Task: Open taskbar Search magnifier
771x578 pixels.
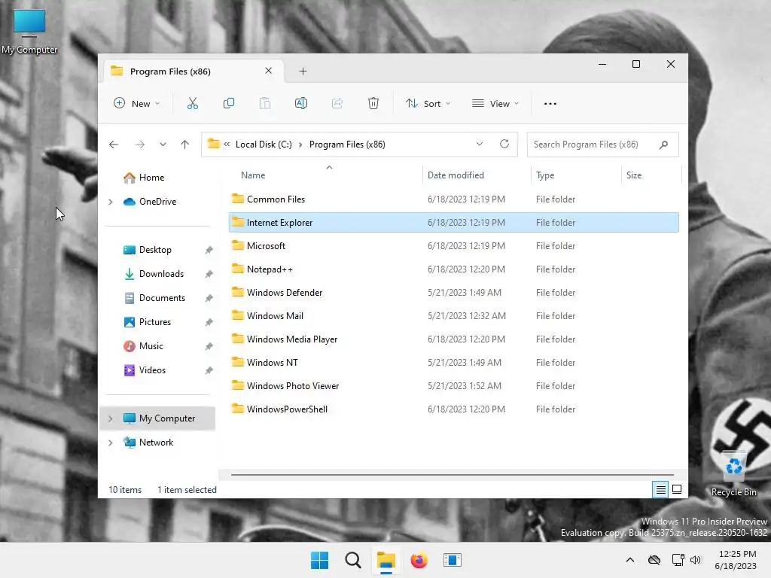Action: (x=353, y=560)
